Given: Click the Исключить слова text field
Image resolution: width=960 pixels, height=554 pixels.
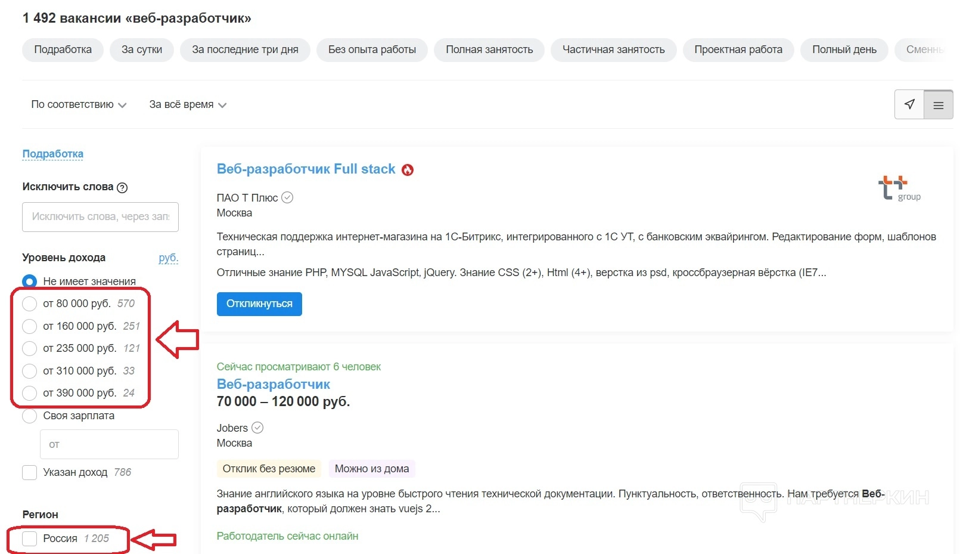Looking at the screenshot, I should coord(100,217).
